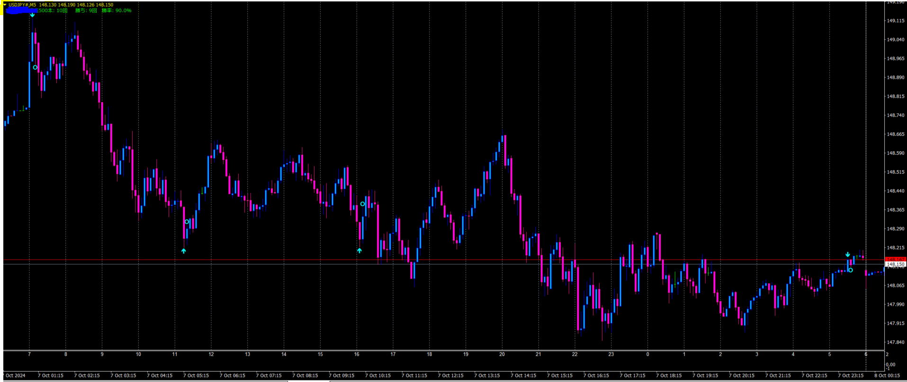Click the 148.890 price axis label
Image resolution: width=907 pixels, height=382 pixels.
point(896,78)
